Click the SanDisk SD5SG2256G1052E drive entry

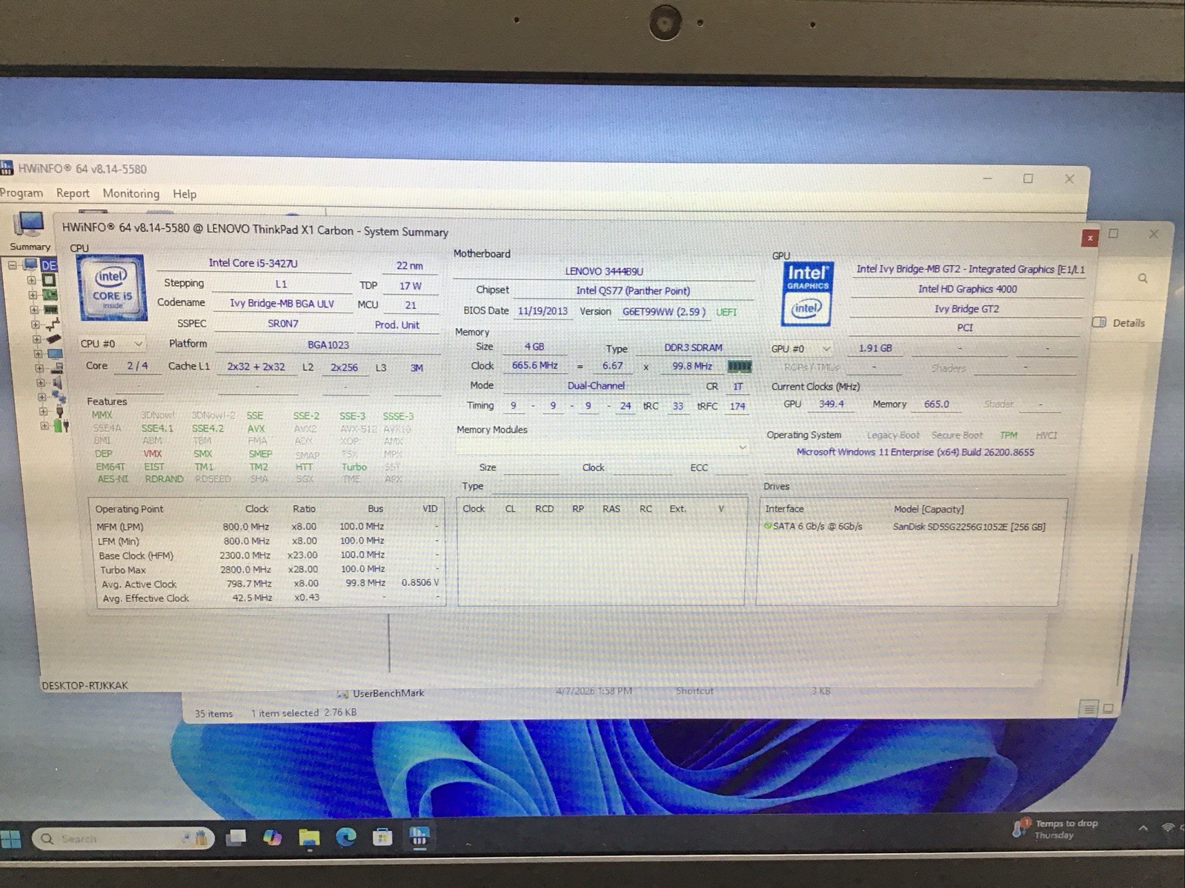[x=969, y=527]
